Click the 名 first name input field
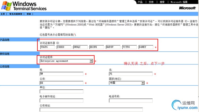The image size is (199, 112). click(131, 74)
